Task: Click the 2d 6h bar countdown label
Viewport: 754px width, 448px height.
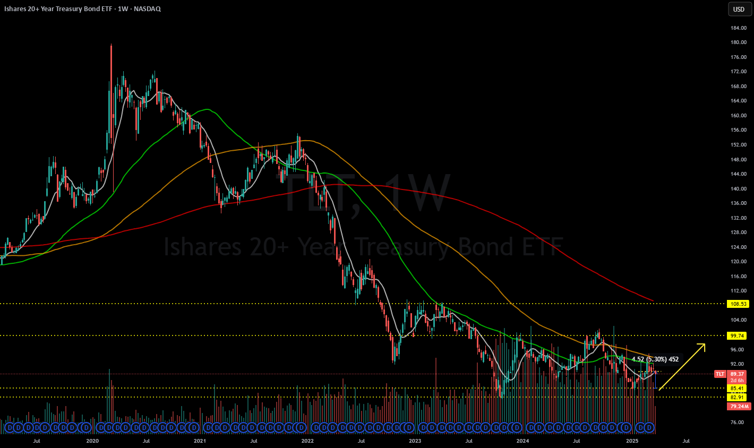Action: [x=738, y=381]
